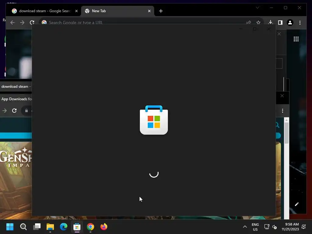Close the New Tab tab
Image resolution: width=312 pixels, height=234 pixels.
149,11
